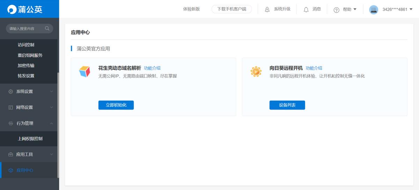This screenshot has width=419, height=190.
Task: Click the 应用工具 briefcase icon
Action: [10, 154]
